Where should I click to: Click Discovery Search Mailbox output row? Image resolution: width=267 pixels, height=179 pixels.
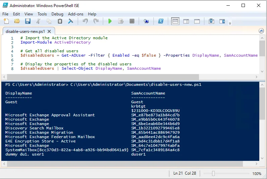click(34, 128)
